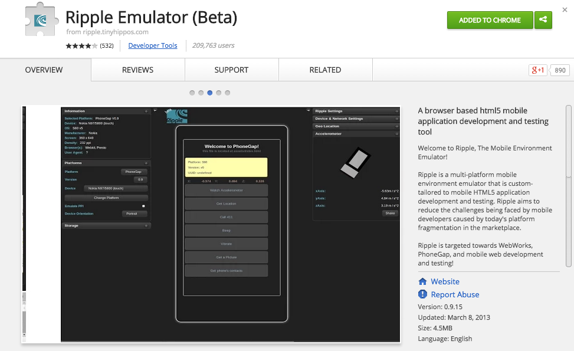Click the Size: 4.5MB text

click(x=435, y=328)
